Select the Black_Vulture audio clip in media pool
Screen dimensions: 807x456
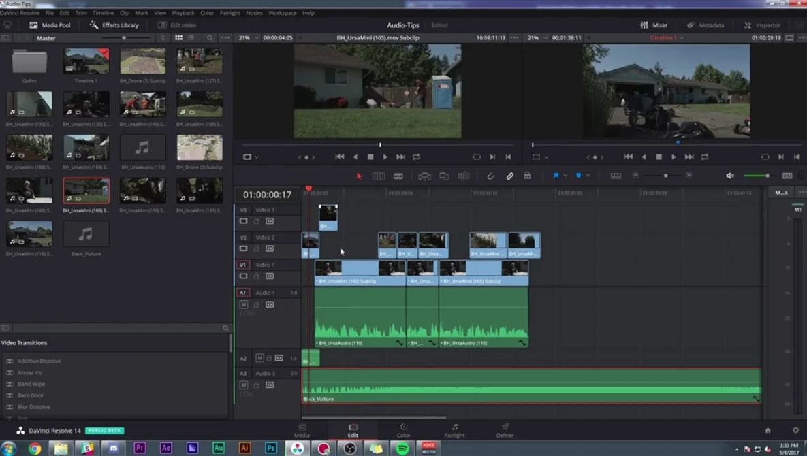coord(86,234)
